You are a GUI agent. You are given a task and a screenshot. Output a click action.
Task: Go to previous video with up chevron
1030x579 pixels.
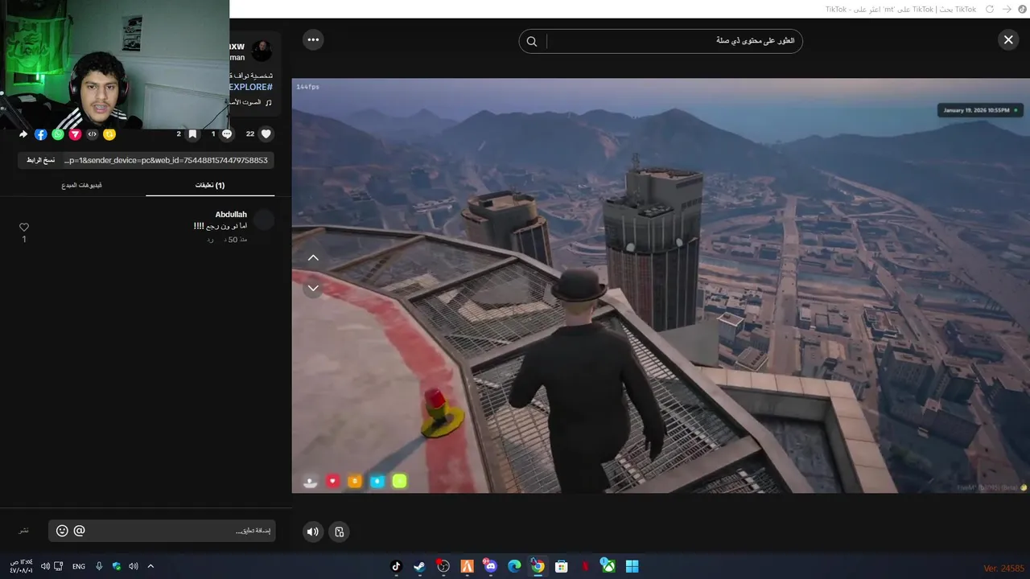[x=313, y=258]
